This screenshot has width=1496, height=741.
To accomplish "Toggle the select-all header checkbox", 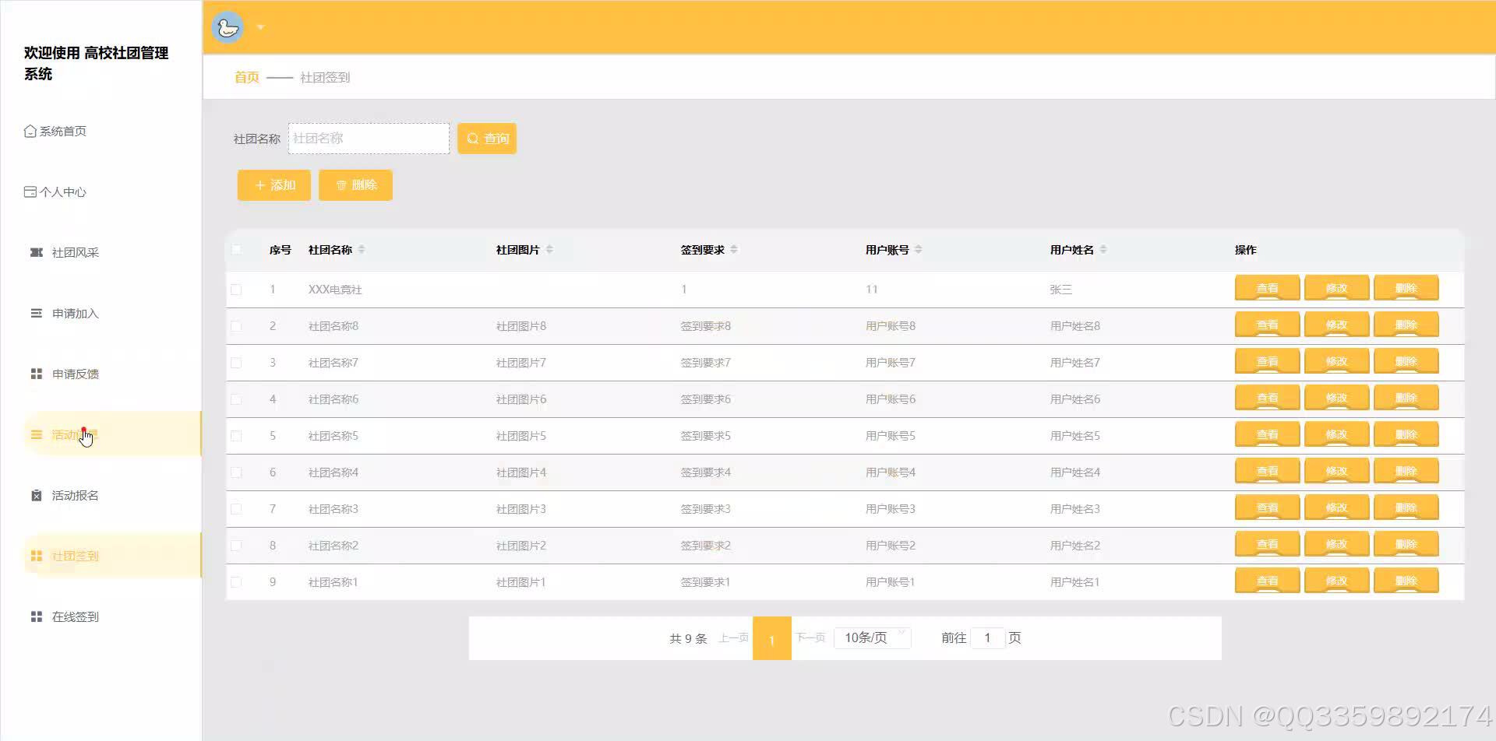I will (x=236, y=250).
